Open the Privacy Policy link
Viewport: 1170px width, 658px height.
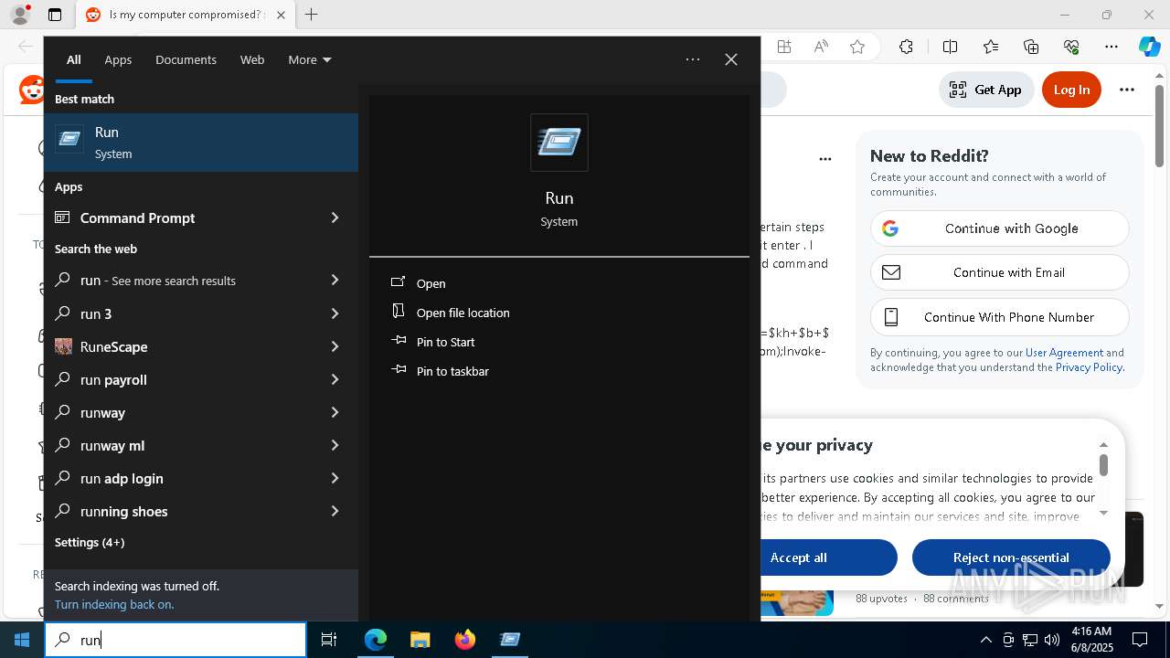click(x=1089, y=367)
